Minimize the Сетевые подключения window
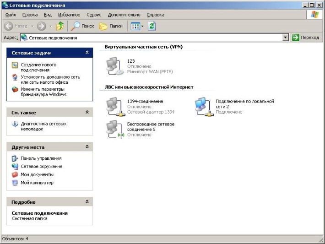Viewport: 325px width, 244px height. [305, 5]
